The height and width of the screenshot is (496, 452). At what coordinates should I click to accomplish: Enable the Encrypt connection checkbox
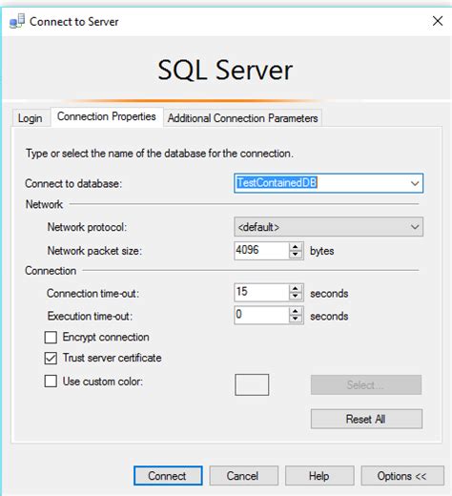tap(51, 337)
